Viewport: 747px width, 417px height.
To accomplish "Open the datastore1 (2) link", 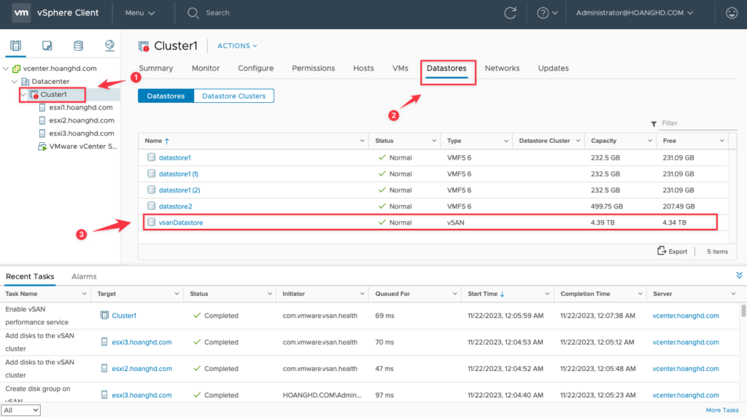I will [179, 190].
